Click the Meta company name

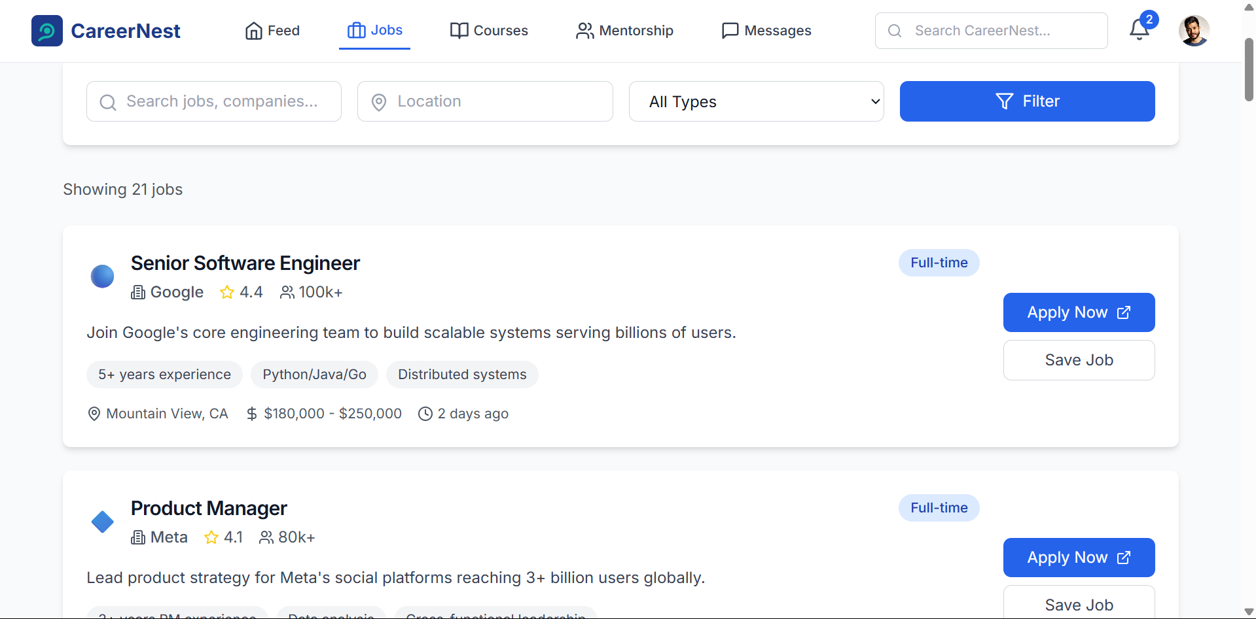(x=169, y=537)
